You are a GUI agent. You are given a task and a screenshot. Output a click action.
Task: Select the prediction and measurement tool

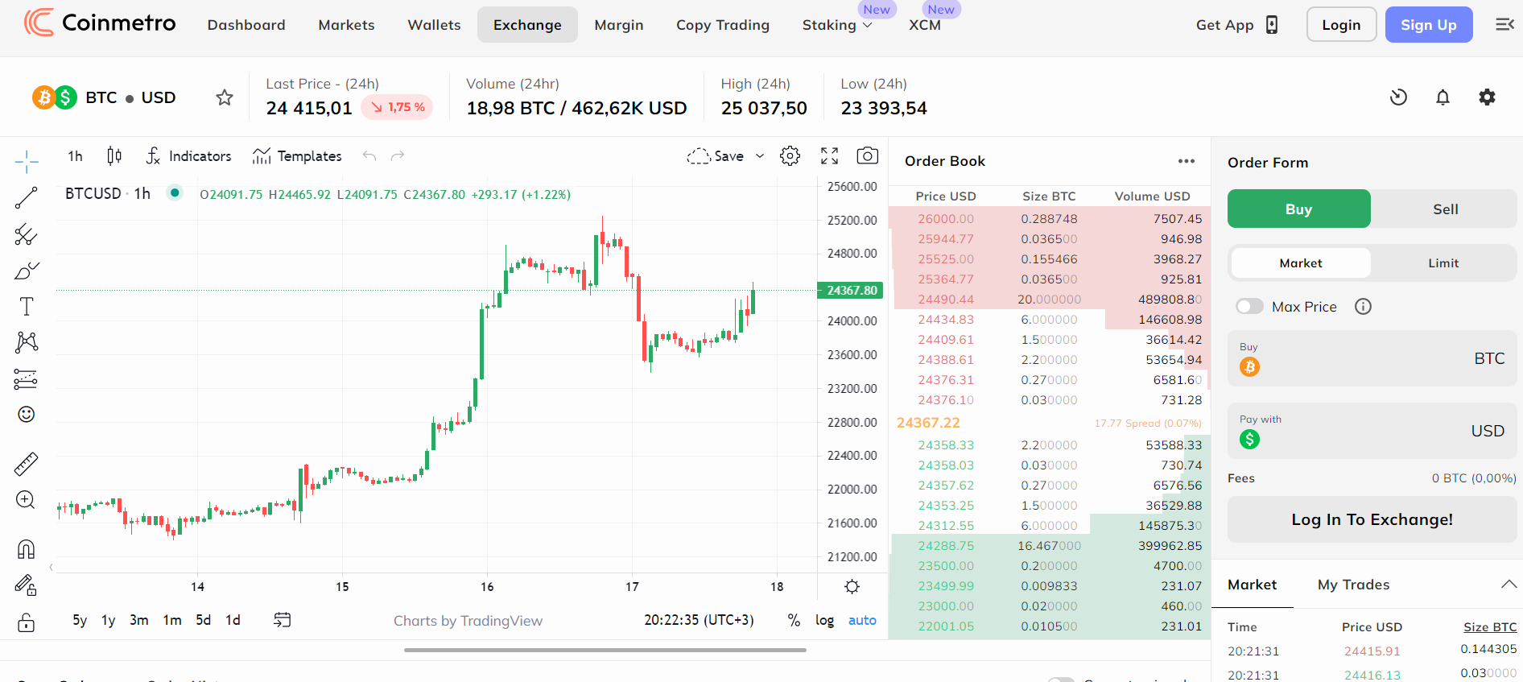[27, 378]
